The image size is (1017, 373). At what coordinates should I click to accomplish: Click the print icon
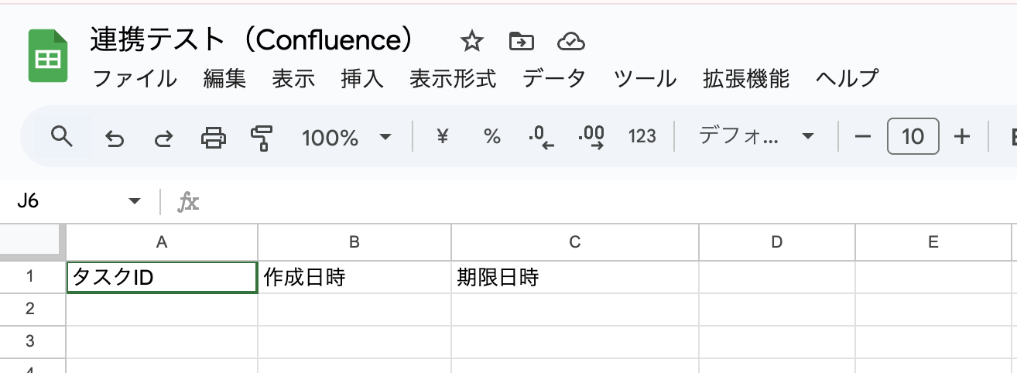[213, 138]
